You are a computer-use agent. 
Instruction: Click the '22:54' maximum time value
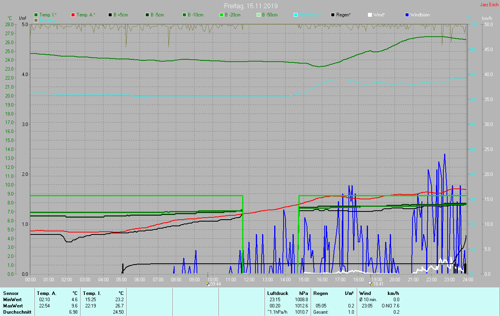pyautogui.click(x=45, y=306)
